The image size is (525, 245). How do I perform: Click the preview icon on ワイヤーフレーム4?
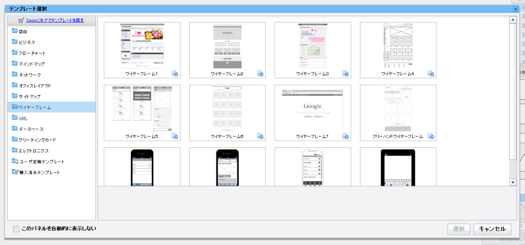tap(431, 74)
